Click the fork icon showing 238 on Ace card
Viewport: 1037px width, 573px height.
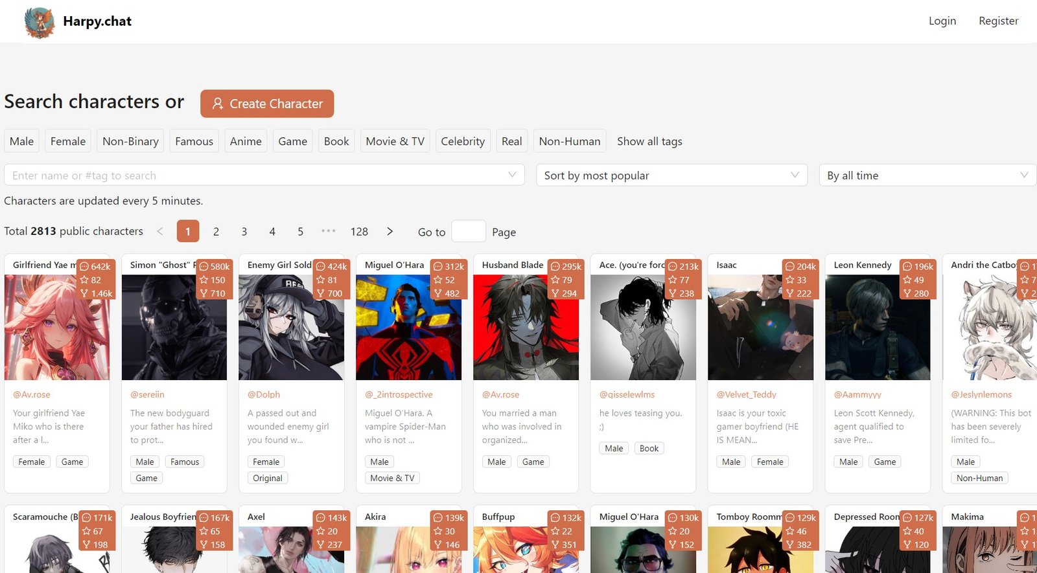pyautogui.click(x=672, y=294)
